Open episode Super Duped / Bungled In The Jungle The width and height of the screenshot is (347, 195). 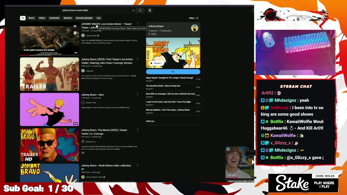(x=173, y=79)
